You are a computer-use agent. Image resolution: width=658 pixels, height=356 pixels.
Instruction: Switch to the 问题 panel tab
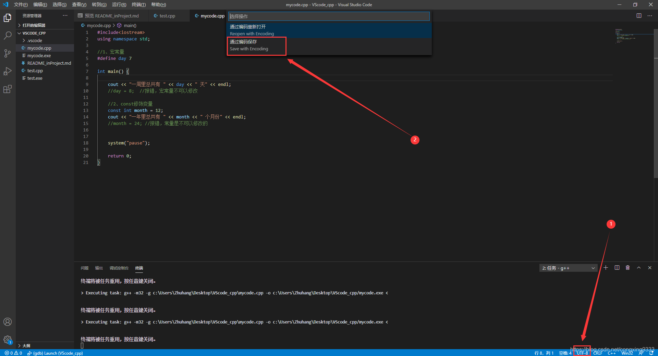tap(85, 268)
